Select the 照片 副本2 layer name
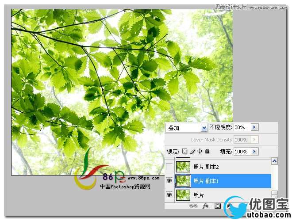Image resolution: width=292 pixels, height=221 pixels. coord(206,167)
